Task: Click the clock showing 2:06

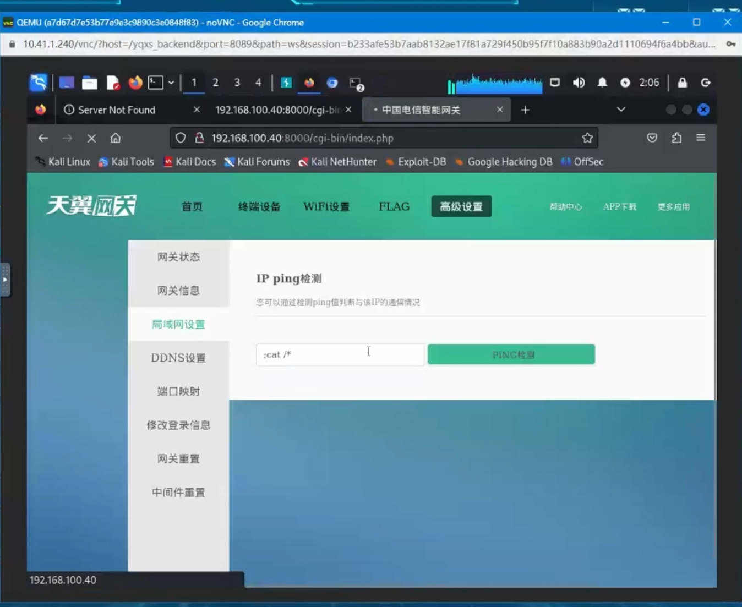Action: 649,83
